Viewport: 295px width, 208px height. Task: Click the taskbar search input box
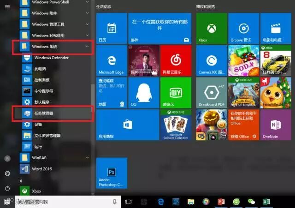click(68, 202)
